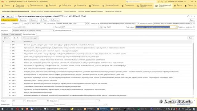Open Должности физ лиц link
Image resolution: width=197 pixels, height=111 pixels.
70,11
